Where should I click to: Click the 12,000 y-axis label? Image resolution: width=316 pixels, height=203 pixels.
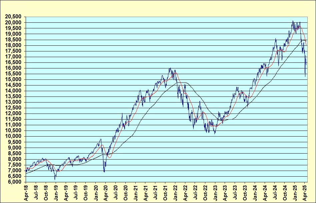tap(13, 114)
